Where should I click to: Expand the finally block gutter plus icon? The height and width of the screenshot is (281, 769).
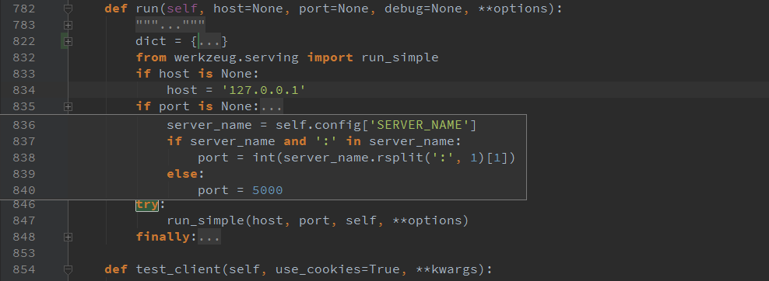(x=68, y=237)
